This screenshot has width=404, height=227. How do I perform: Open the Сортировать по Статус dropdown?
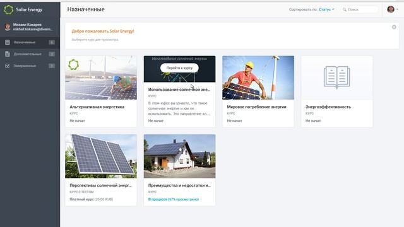tap(326, 9)
